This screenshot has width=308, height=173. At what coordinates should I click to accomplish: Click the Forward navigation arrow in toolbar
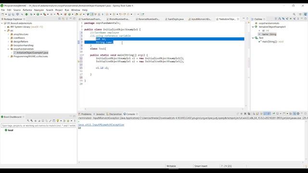pyautogui.click(x=135, y=14)
